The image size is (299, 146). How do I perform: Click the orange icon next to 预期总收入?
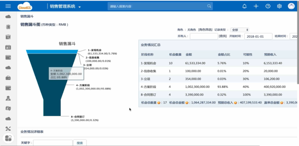pyautogui.click(x=236, y=103)
